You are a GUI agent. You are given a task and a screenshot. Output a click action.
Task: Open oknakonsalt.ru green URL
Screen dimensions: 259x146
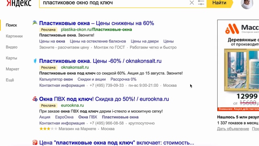coord(75,67)
